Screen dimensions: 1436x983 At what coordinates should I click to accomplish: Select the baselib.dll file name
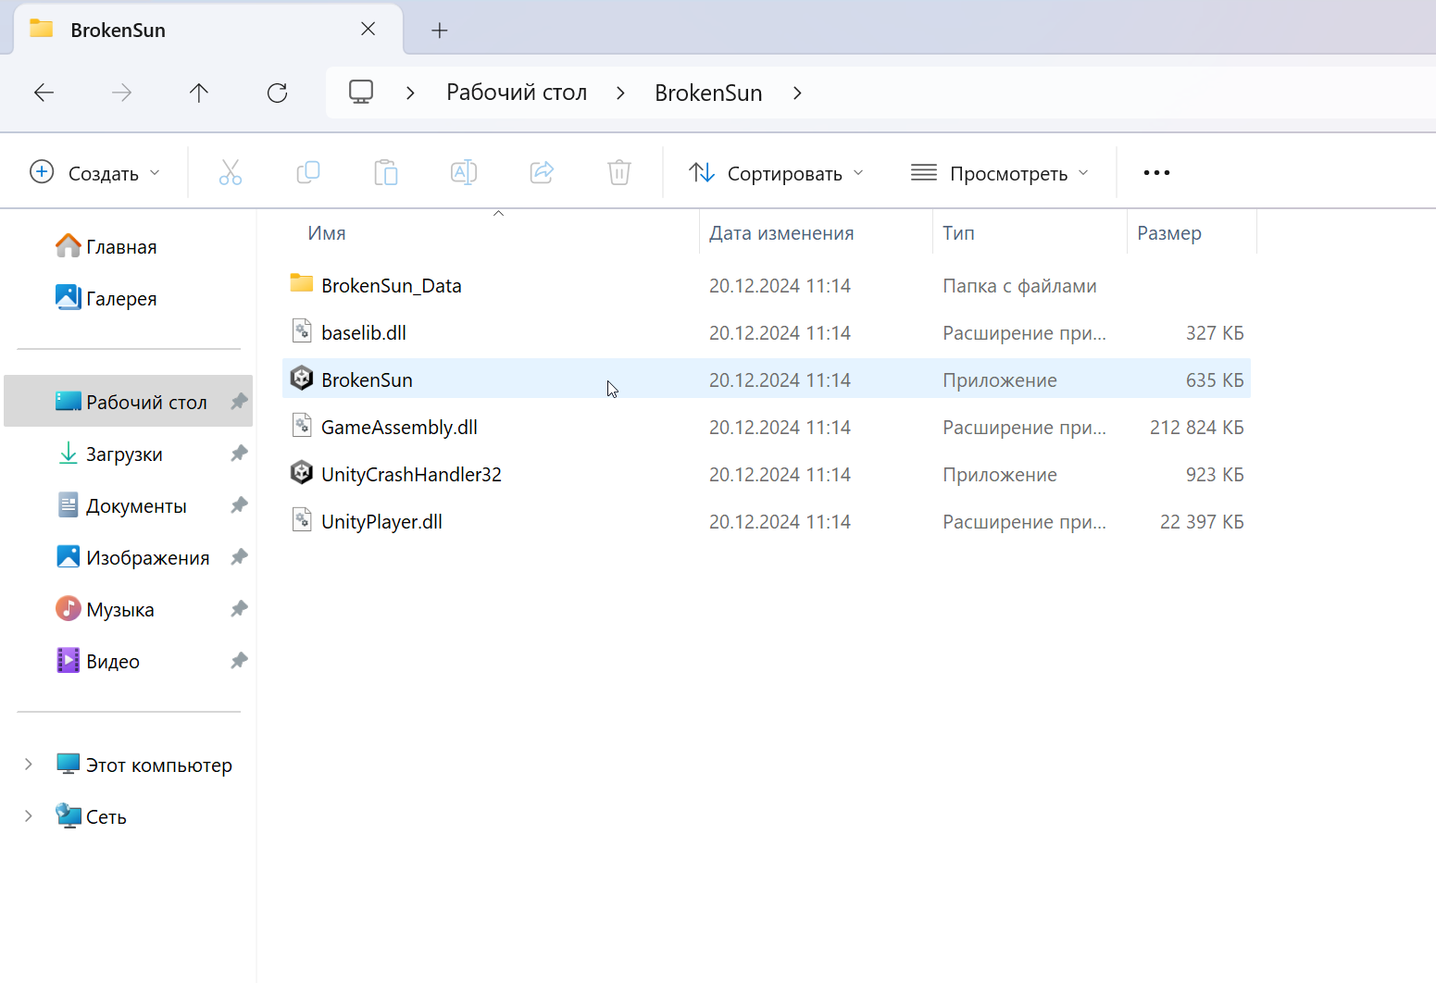tap(364, 333)
